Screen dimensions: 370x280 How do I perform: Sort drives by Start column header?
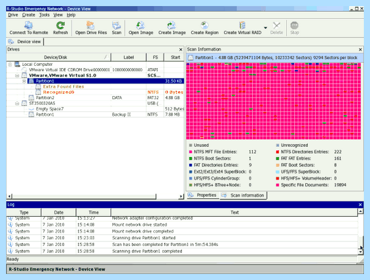click(x=174, y=57)
